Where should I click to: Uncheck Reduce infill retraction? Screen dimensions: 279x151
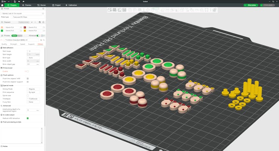pos(28,118)
